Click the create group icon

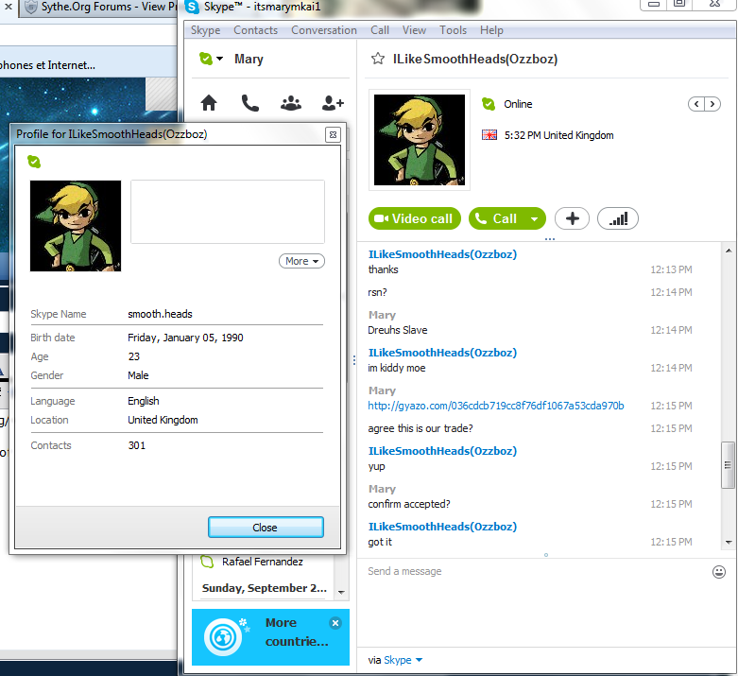pos(291,103)
